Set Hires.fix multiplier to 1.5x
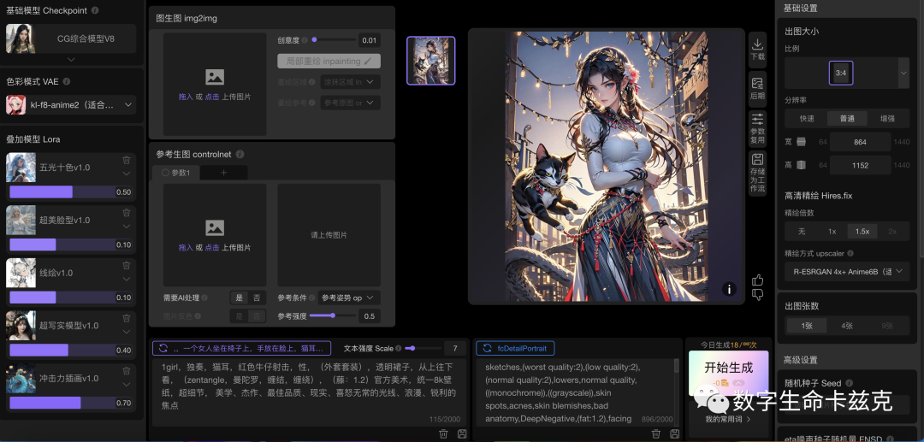The height and width of the screenshot is (442, 924). click(862, 232)
